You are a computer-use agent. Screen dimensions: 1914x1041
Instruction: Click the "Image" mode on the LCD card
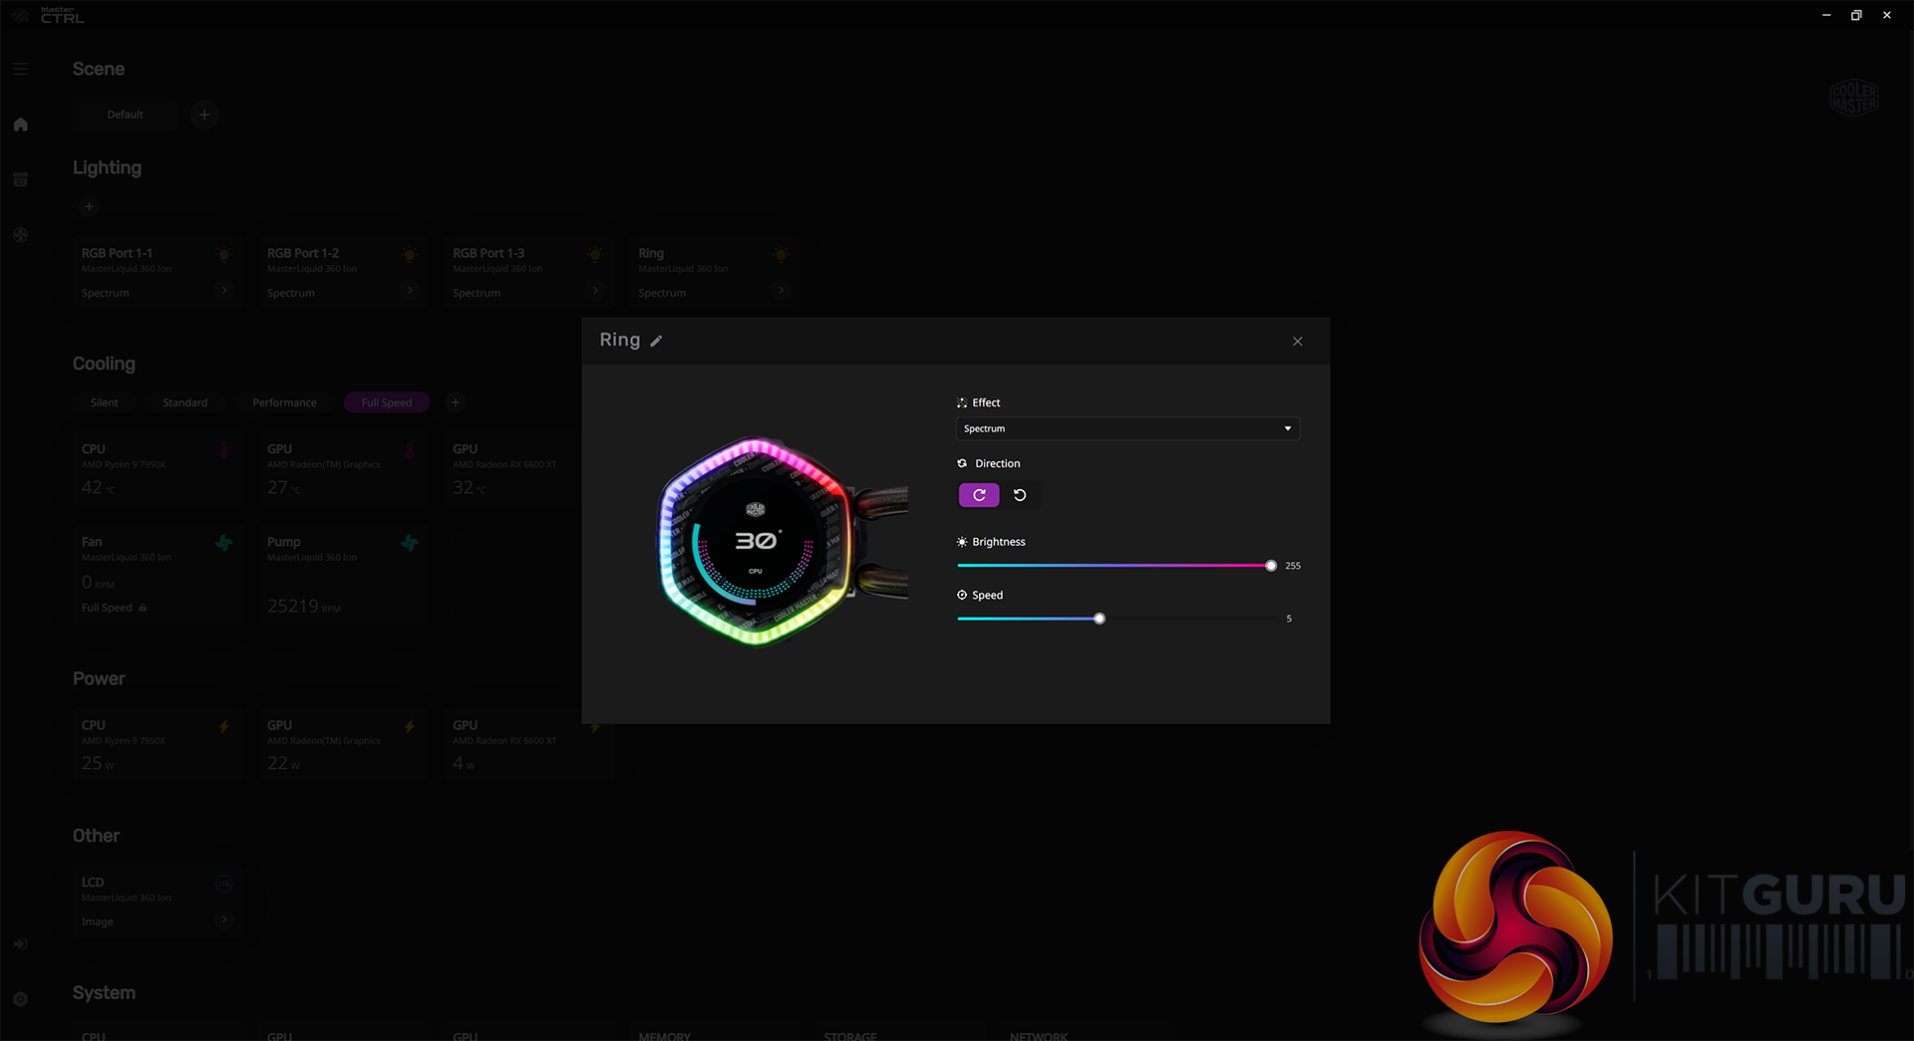pos(98,921)
